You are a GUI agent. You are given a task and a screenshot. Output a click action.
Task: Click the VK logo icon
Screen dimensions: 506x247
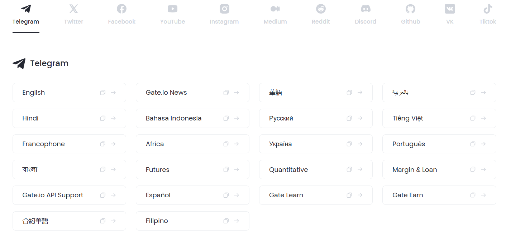tap(450, 9)
